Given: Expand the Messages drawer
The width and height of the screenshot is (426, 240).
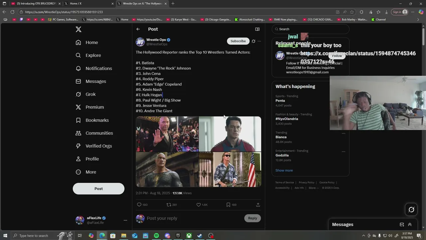Looking at the screenshot, I should [x=410, y=224].
